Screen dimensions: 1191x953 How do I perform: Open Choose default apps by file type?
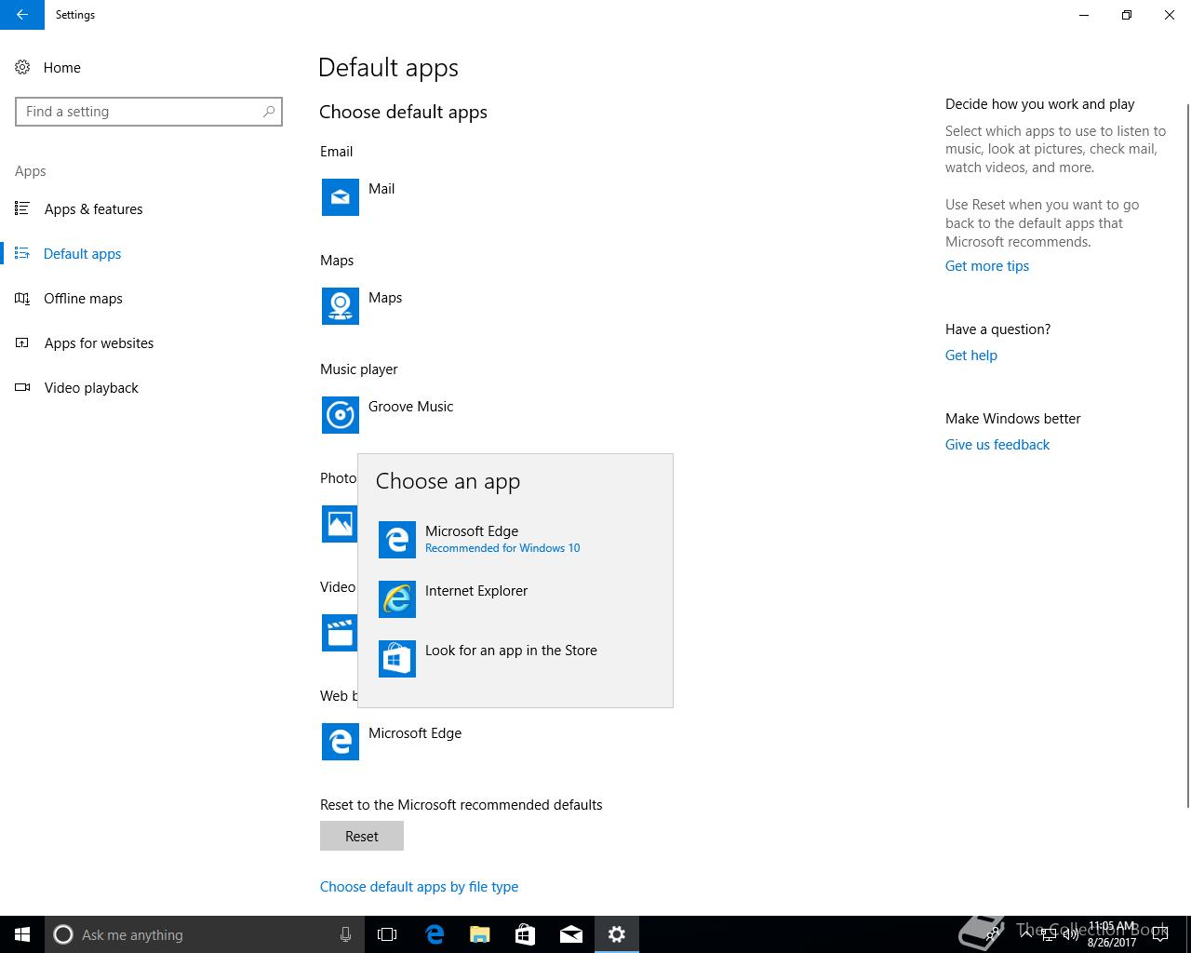click(x=420, y=887)
